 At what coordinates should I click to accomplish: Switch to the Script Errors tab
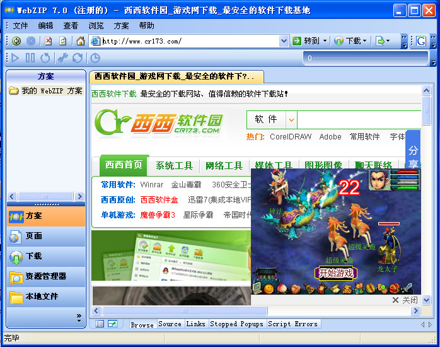292,324
